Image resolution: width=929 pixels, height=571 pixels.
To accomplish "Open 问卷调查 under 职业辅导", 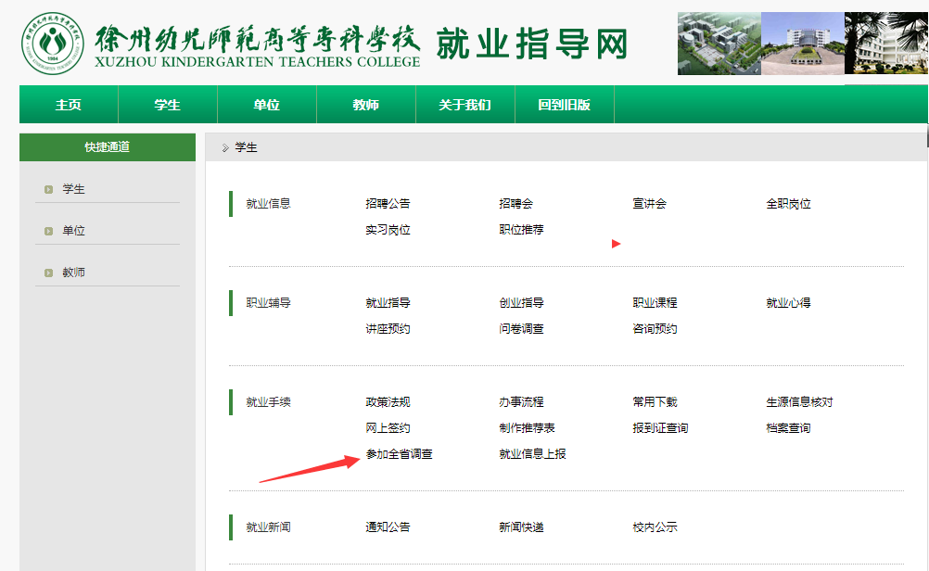I will (521, 329).
